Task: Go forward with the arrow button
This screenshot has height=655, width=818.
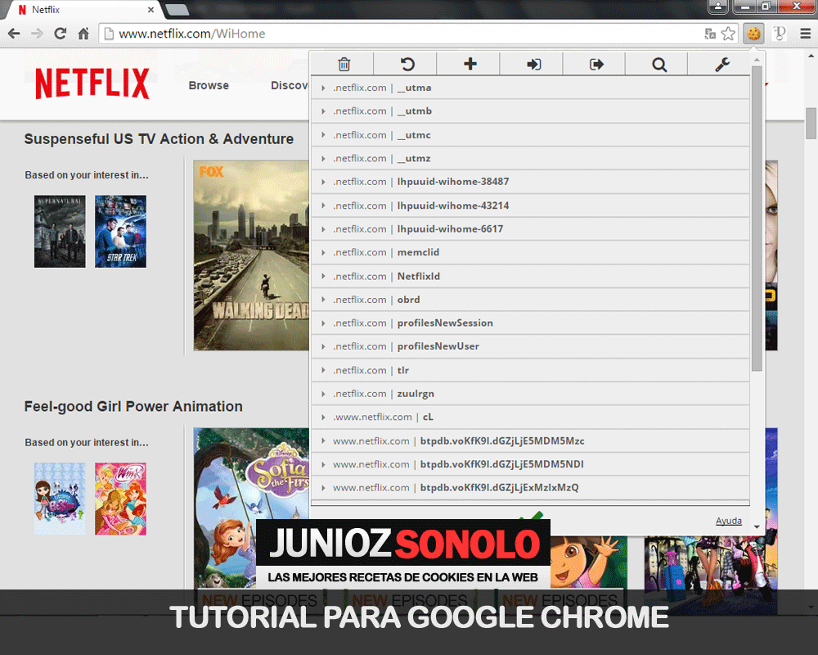Action: 37,34
